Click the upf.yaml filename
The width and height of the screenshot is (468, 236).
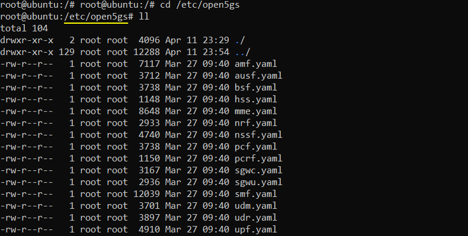[256, 229]
